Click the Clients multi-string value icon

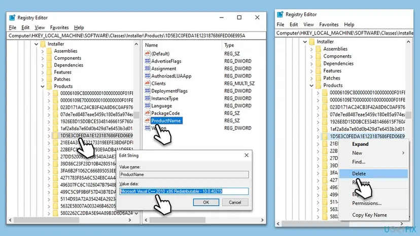coord(147,83)
